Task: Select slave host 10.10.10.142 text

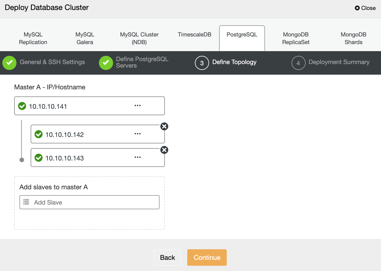Action: [64, 135]
